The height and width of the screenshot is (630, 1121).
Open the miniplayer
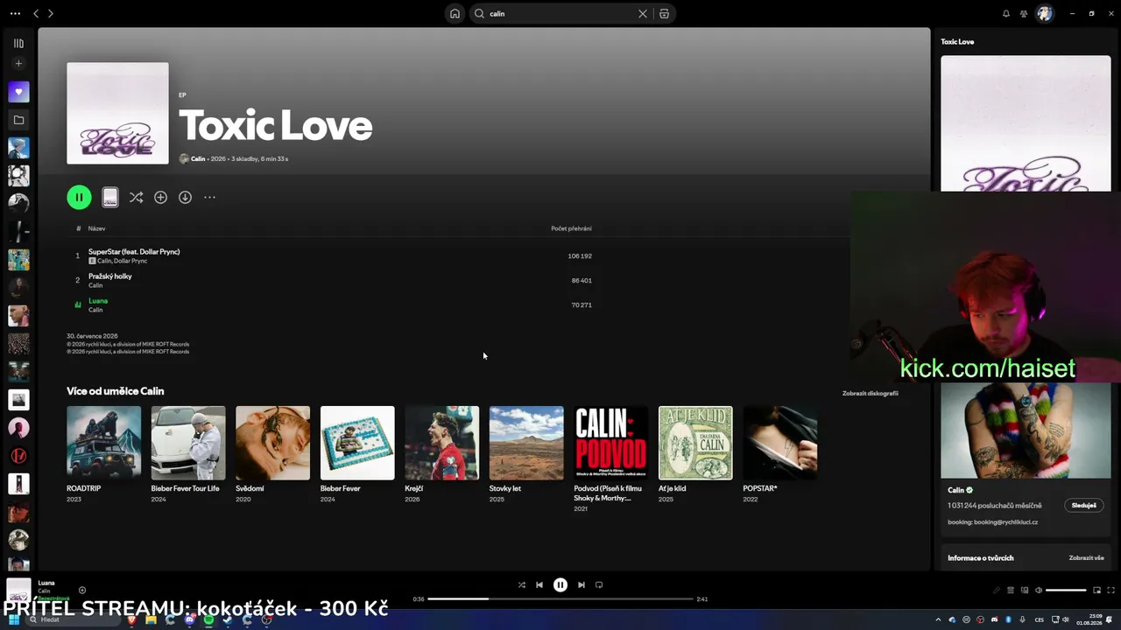click(1096, 591)
